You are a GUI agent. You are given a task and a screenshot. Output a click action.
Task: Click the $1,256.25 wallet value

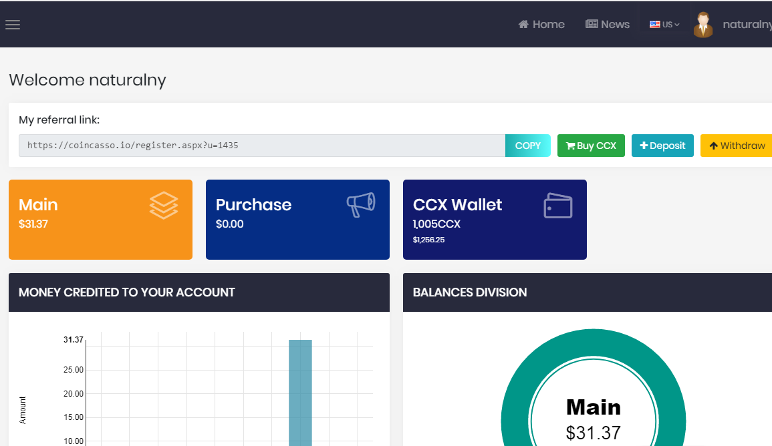click(x=429, y=240)
